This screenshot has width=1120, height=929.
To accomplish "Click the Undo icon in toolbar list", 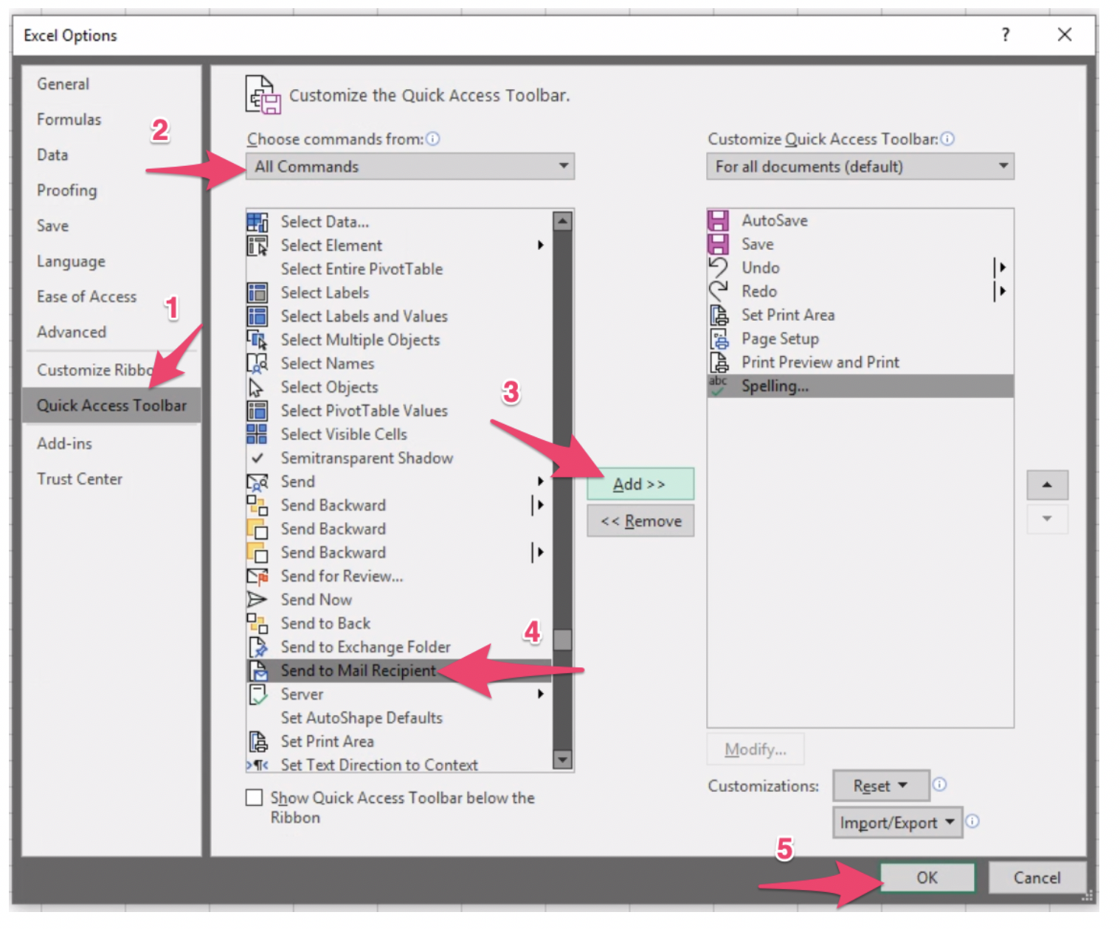I will [718, 268].
